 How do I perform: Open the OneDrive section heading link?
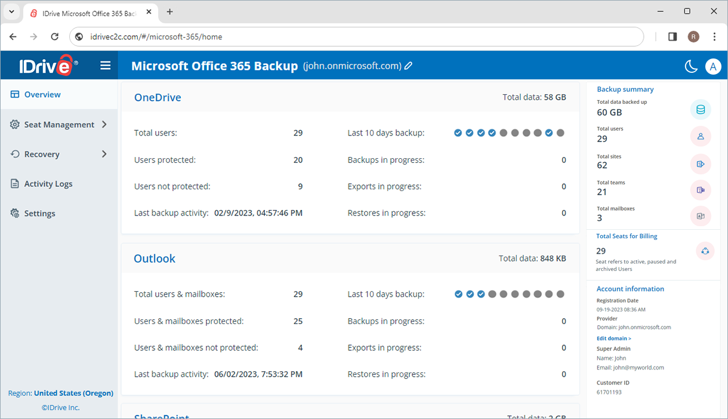pos(158,97)
